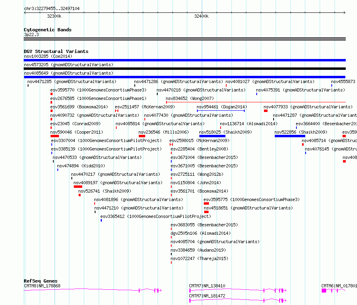Open nsv4077430 (gnomADStructuralVariants) label

tap(189, 115)
